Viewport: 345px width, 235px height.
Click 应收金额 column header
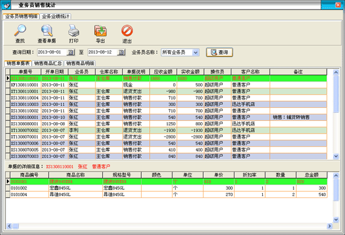point(163,71)
